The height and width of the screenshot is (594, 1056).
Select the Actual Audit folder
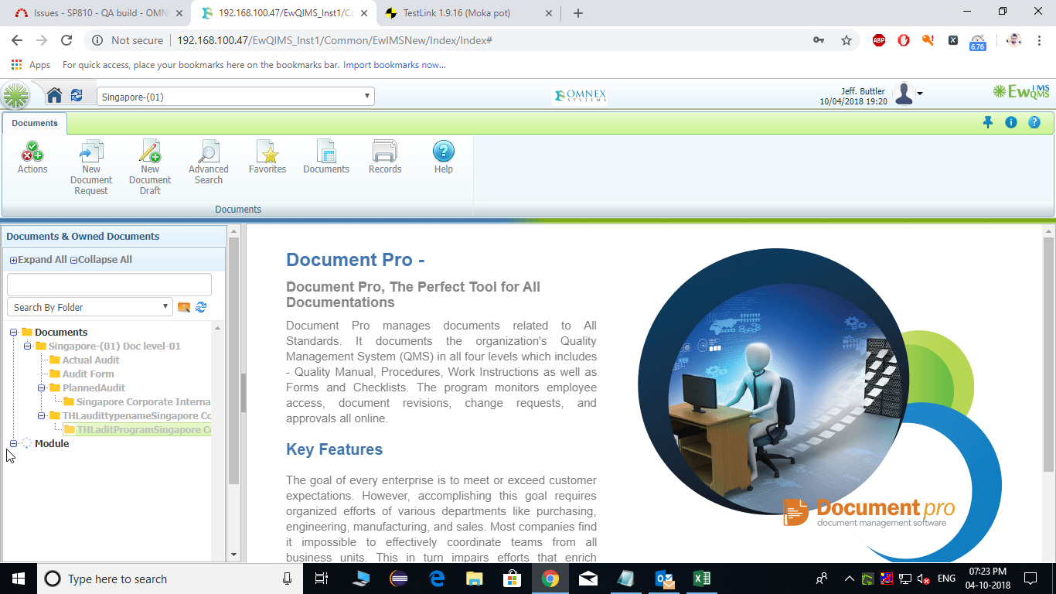[91, 360]
